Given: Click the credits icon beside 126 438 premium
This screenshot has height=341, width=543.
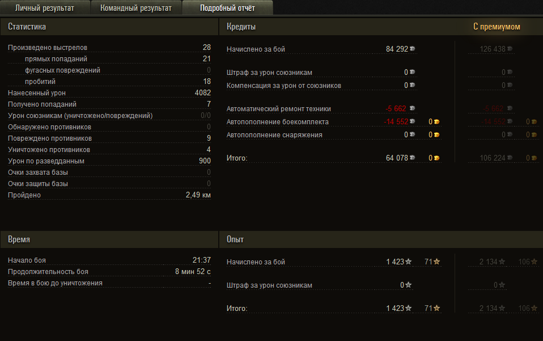Looking at the screenshot, I should [510, 49].
